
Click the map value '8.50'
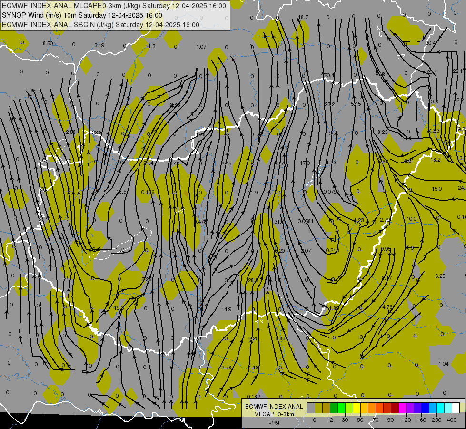(48, 43)
